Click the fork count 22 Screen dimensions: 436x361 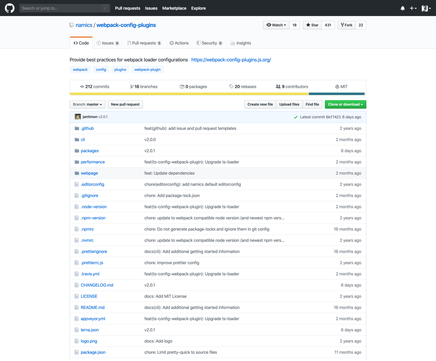pyautogui.click(x=361, y=25)
